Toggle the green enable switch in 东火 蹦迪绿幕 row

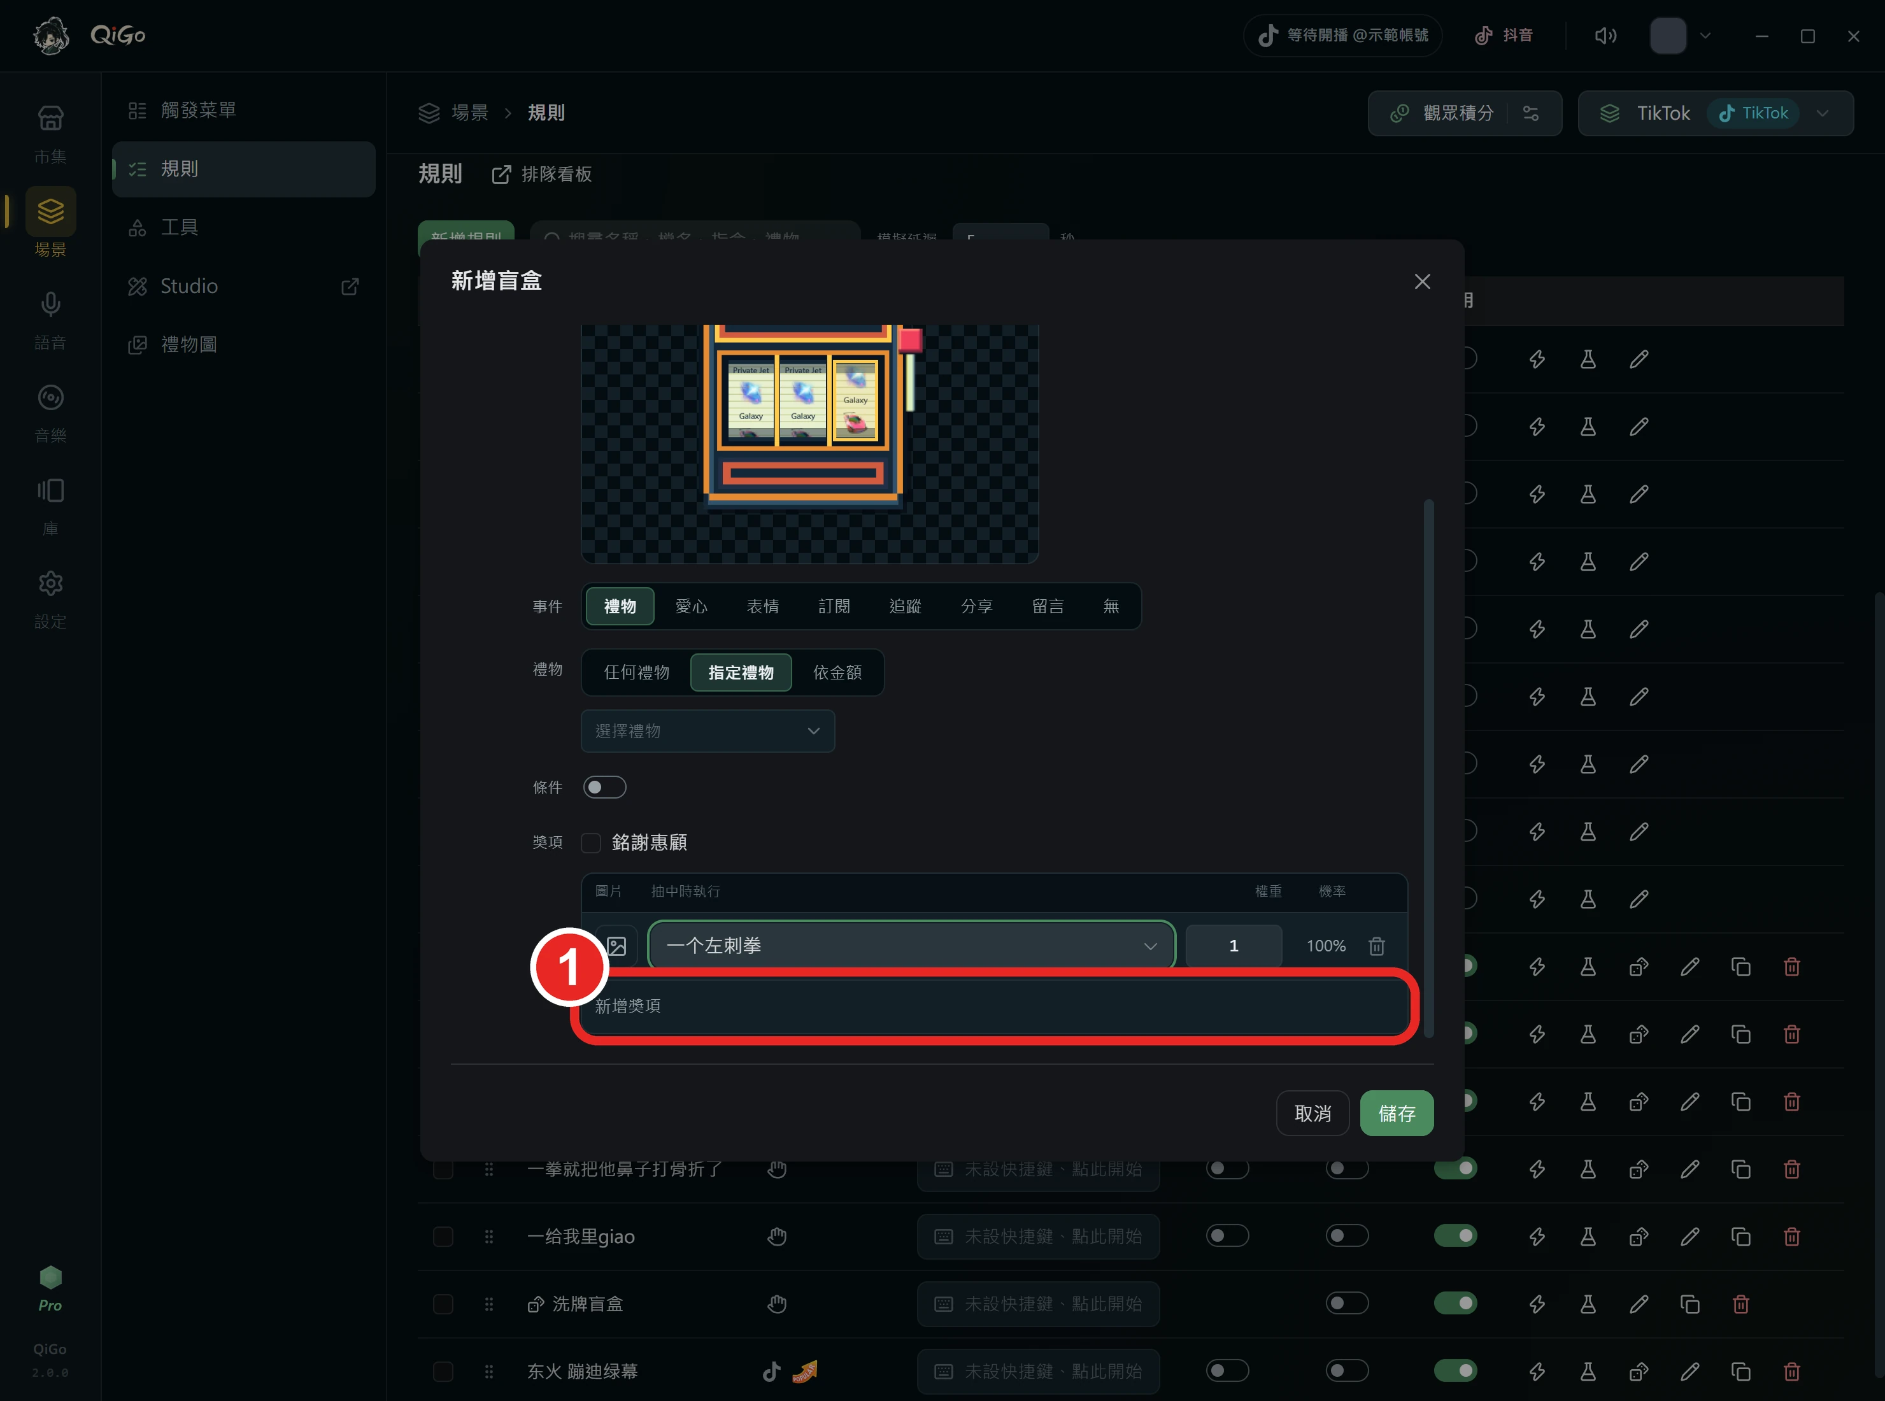click(1455, 1370)
